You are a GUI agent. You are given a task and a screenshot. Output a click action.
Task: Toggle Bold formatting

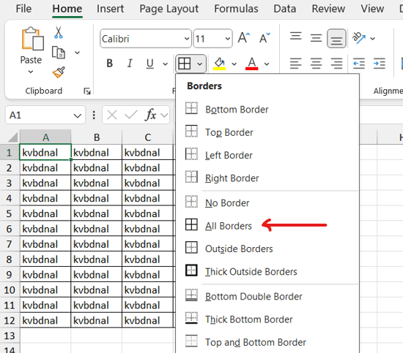point(110,64)
